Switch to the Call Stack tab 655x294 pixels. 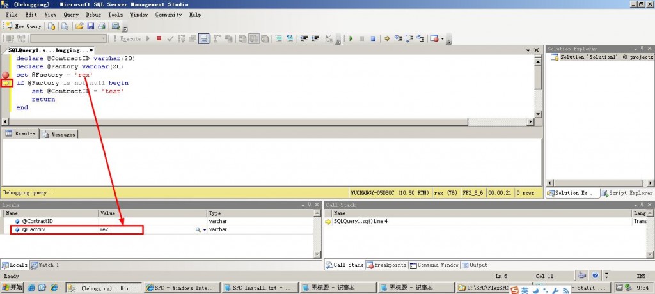(x=345, y=265)
